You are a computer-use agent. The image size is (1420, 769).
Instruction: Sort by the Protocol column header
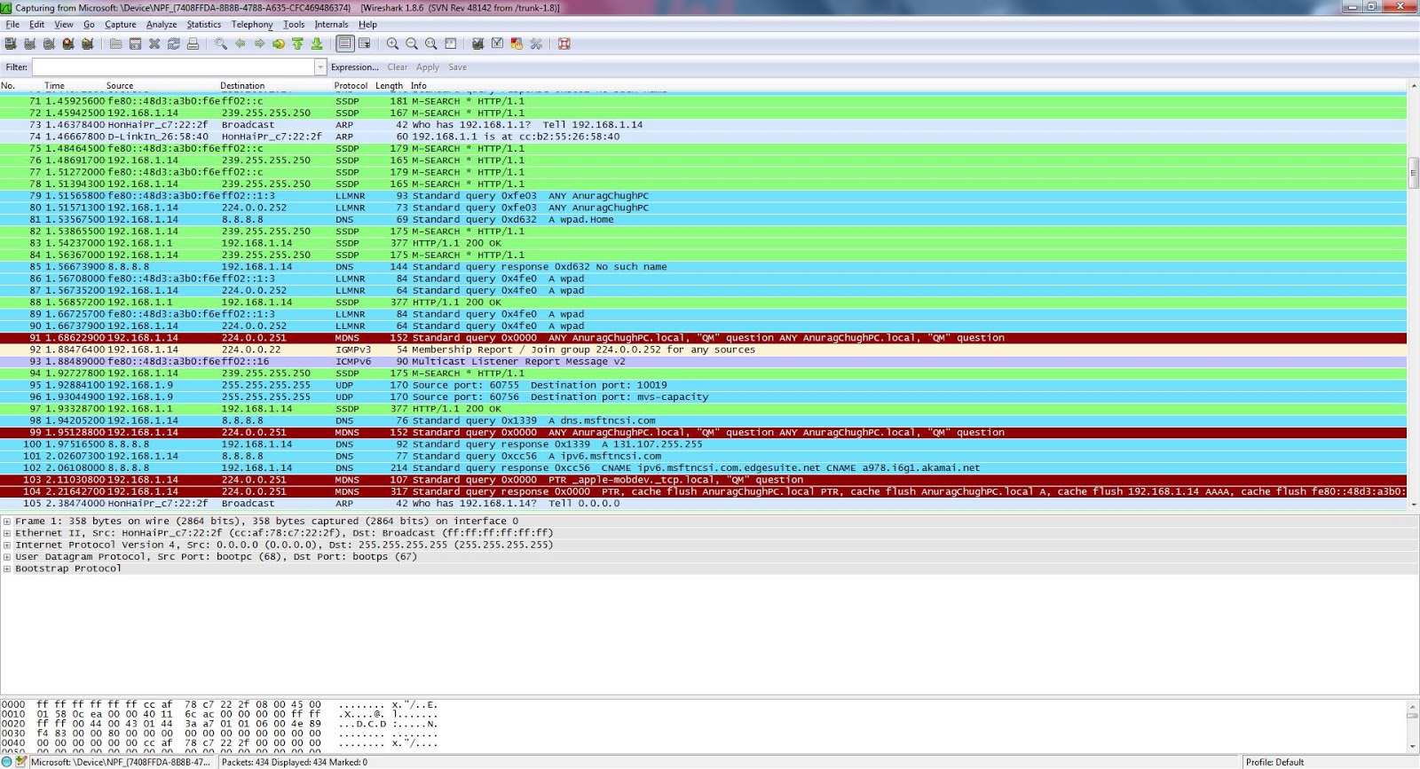click(x=351, y=86)
